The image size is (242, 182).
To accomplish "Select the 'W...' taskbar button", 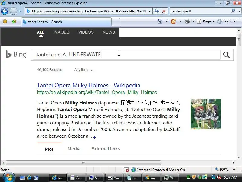I will click(170, 178).
